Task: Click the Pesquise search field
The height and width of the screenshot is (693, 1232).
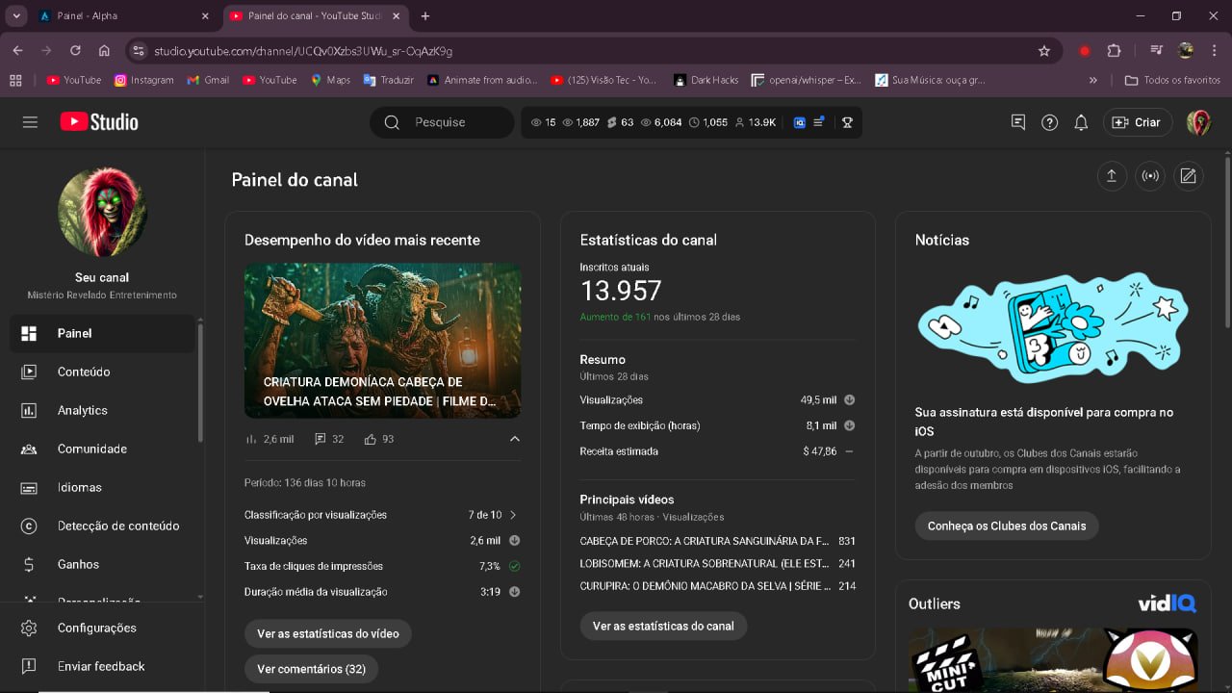Action: coord(452,122)
